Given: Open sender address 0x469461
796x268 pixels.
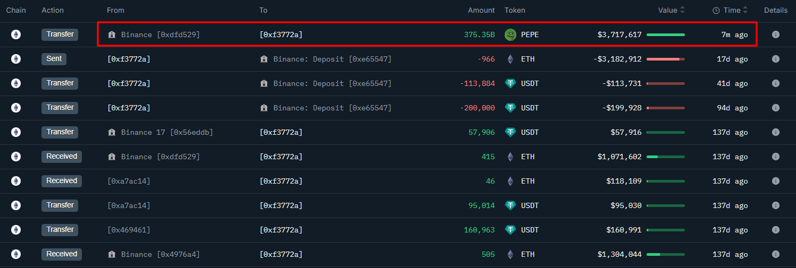Looking at the screenshot, I should click(129, 230).
